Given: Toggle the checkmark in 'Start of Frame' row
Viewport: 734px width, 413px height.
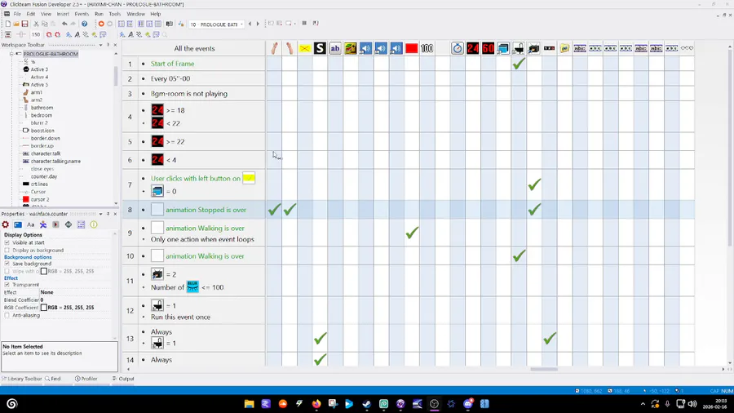Looking at the screenshot, I should (x=519, y=64).
